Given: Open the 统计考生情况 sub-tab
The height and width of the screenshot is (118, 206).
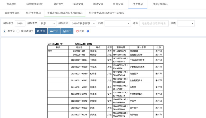Looking at the screenshot, I should [33, 13].
